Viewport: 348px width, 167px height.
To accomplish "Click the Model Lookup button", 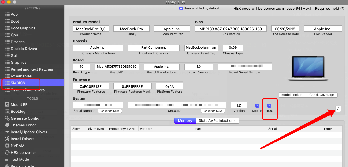I will 292,95.
